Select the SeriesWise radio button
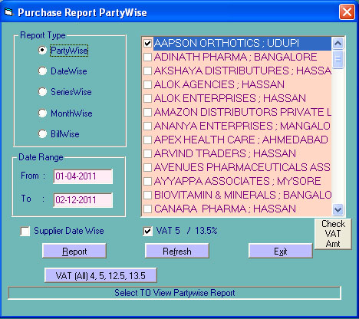 [x=42, y=92]
